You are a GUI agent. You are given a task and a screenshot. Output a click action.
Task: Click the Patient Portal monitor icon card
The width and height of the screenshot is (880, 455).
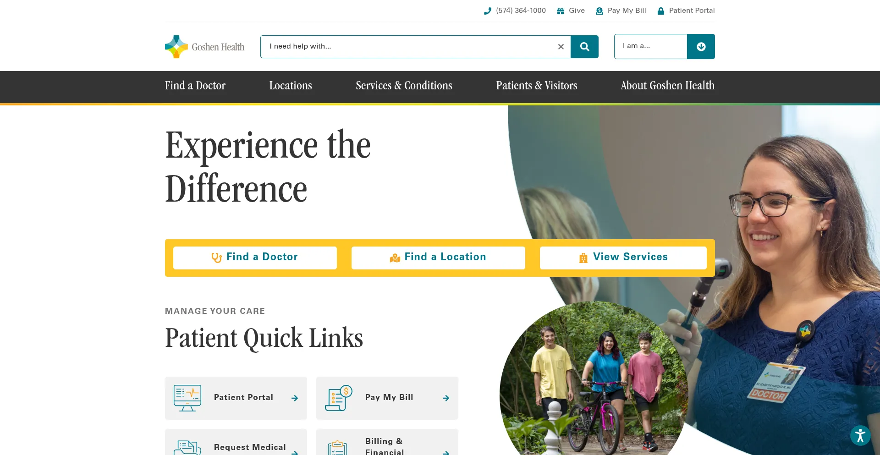click(236, 398)
